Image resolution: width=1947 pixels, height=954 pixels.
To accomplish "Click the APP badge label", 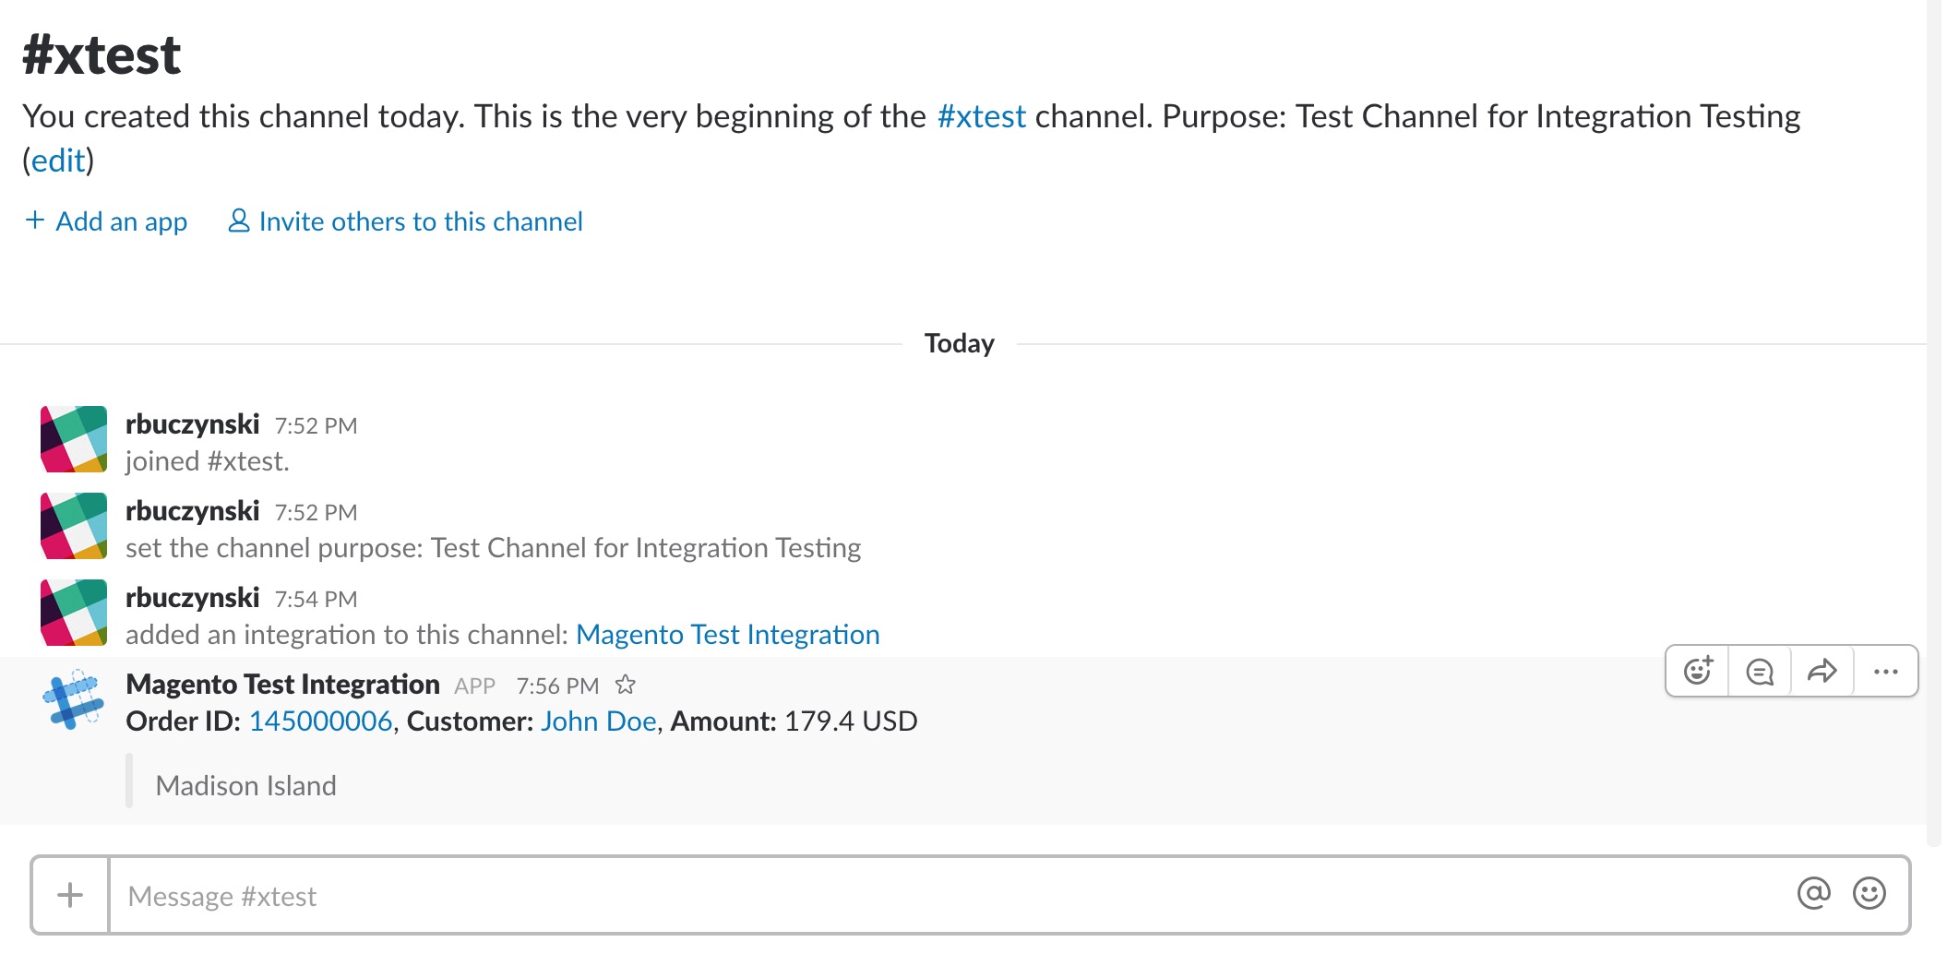I will (474, 686).
